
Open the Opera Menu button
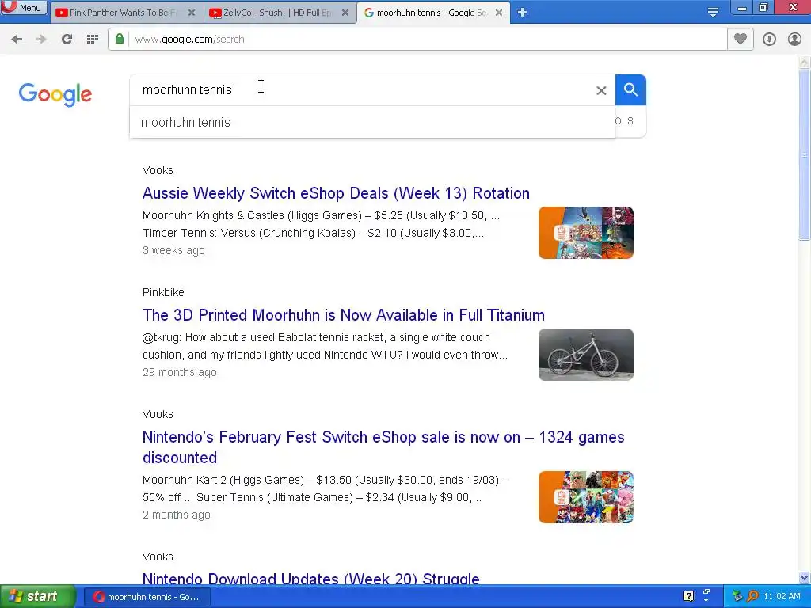coord(24,8)
